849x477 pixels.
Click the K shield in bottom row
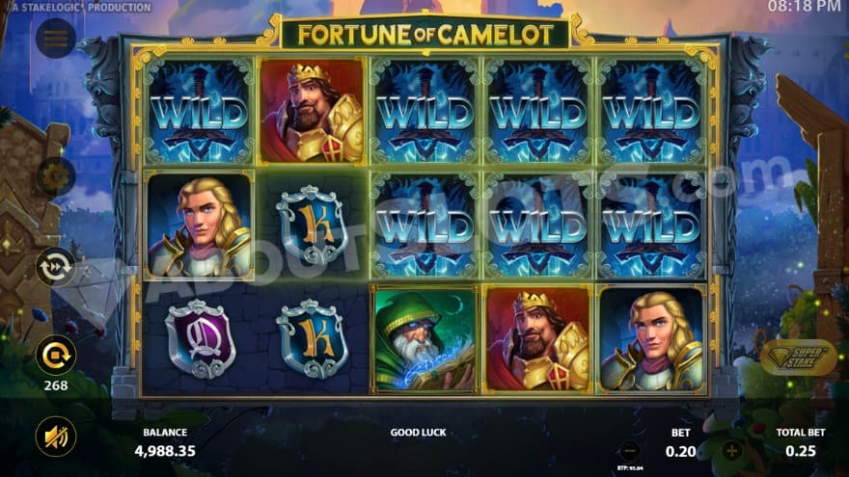tap(312, 339)
